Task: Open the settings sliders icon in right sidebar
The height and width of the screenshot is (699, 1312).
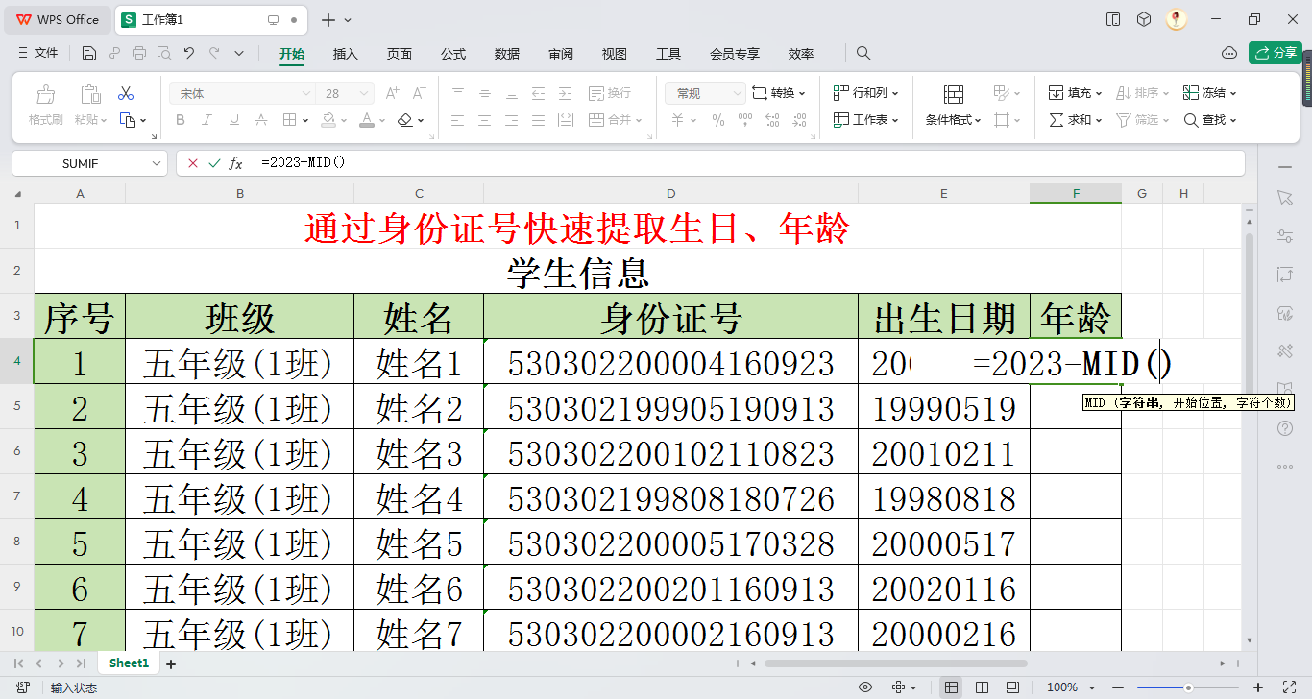Action: (1285, 235)
